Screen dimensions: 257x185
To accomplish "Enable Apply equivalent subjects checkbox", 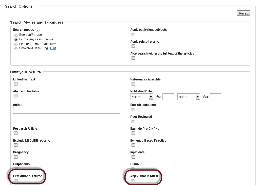I will point(133,34).
